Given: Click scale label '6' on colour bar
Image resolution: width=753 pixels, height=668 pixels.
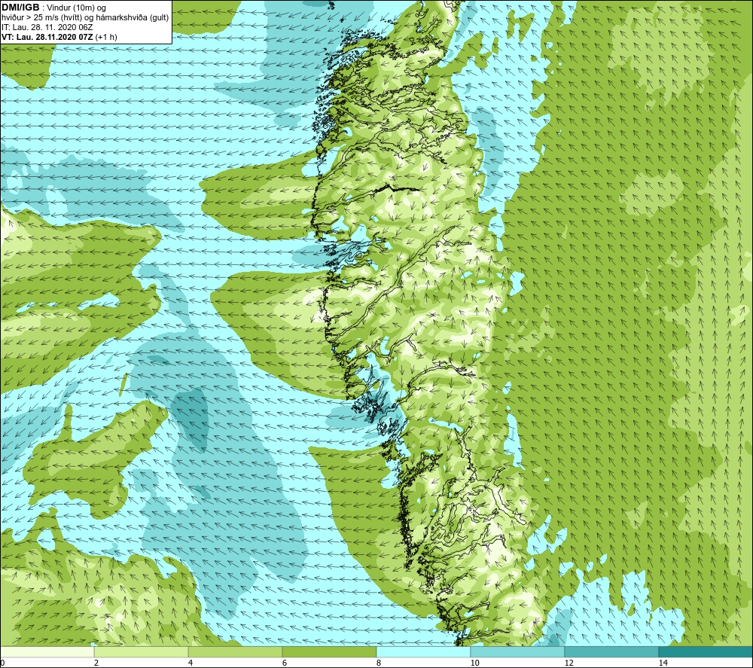Looking at the screenshot, I should click(285, 663).
